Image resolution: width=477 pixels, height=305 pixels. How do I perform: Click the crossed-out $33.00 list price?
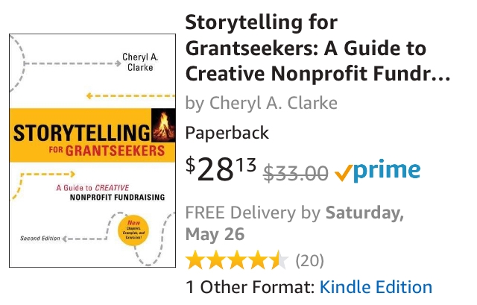click(x=297, y=173)
